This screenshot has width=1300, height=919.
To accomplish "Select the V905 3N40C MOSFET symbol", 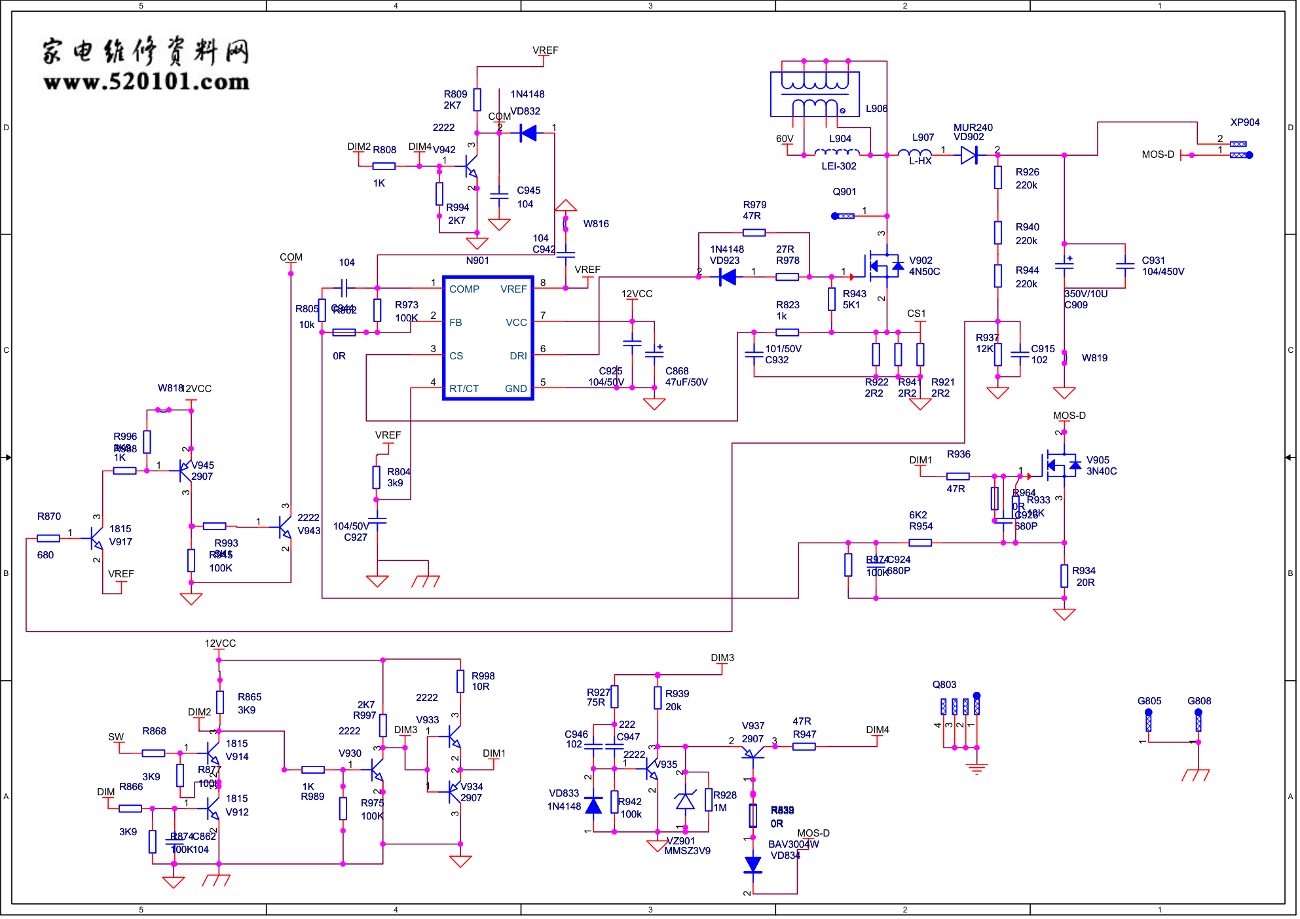I will 1061,465.
